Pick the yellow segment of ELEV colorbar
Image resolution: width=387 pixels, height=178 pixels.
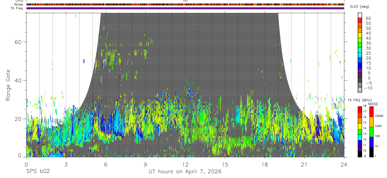360,36
